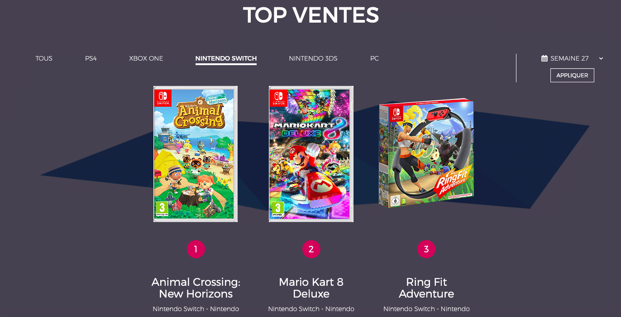Viewport: 621px width, 317px height.
Task: Switch to the Tous tab
Action: (44, 58)
